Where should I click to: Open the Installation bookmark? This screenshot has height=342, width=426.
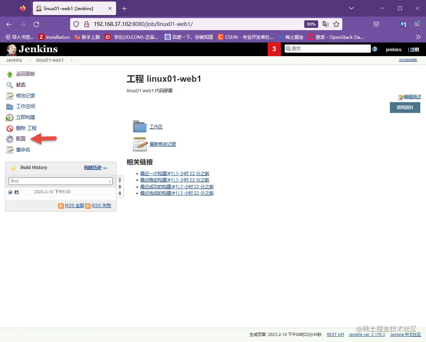(x=54, y=37)
